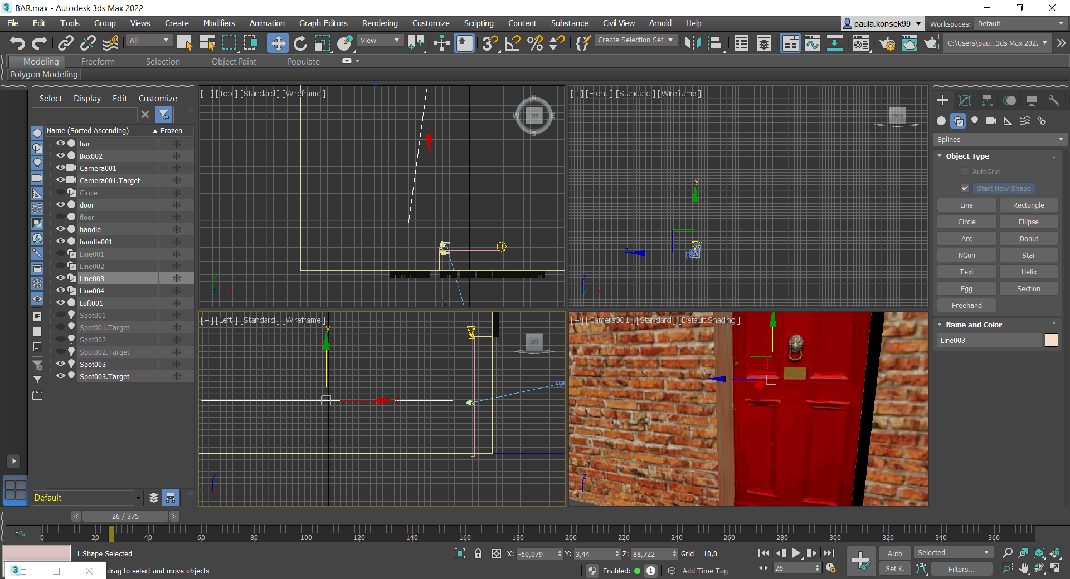Click the current frame number field
Image resolution: width=1070 pixels, height=579 pixels.
(794, 568)
